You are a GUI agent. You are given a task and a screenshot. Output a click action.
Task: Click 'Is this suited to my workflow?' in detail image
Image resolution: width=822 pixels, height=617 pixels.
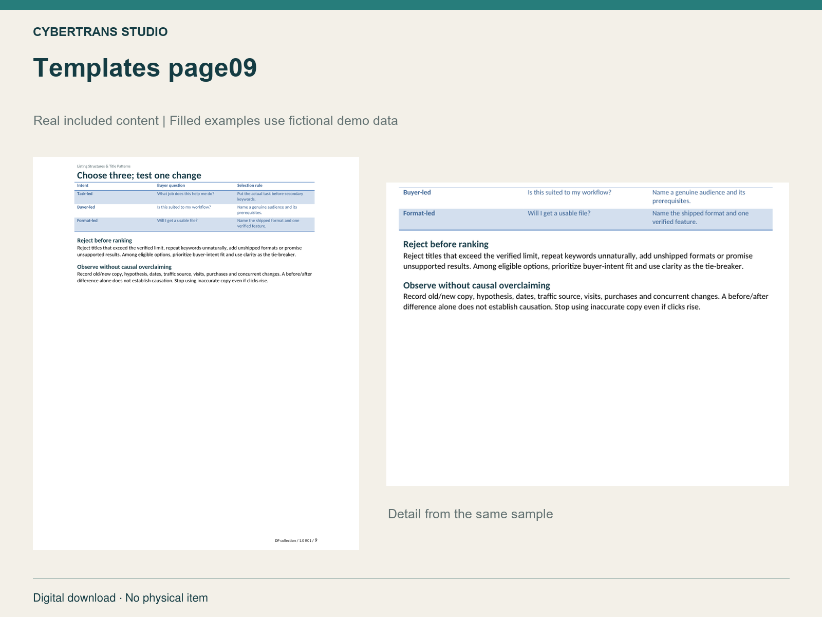tap(569, 192)
